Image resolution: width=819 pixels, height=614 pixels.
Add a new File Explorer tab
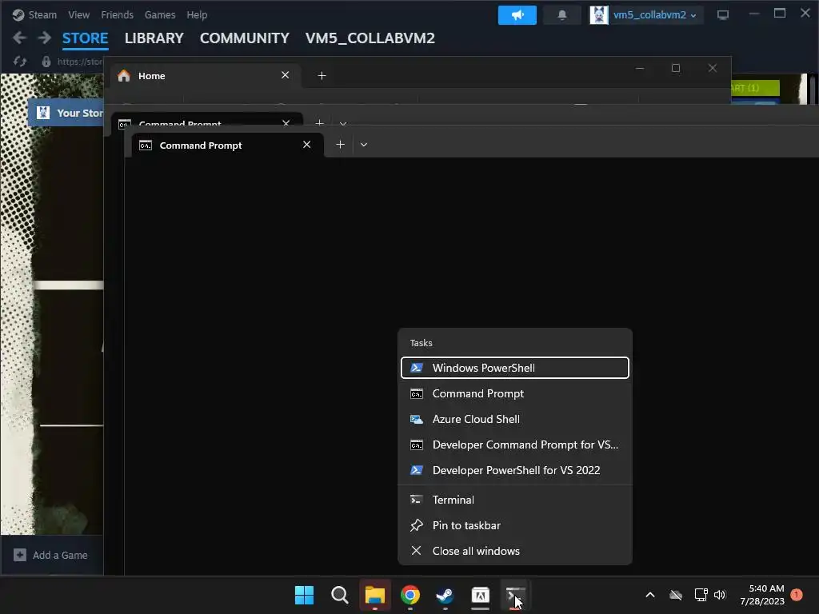(322, 76)
